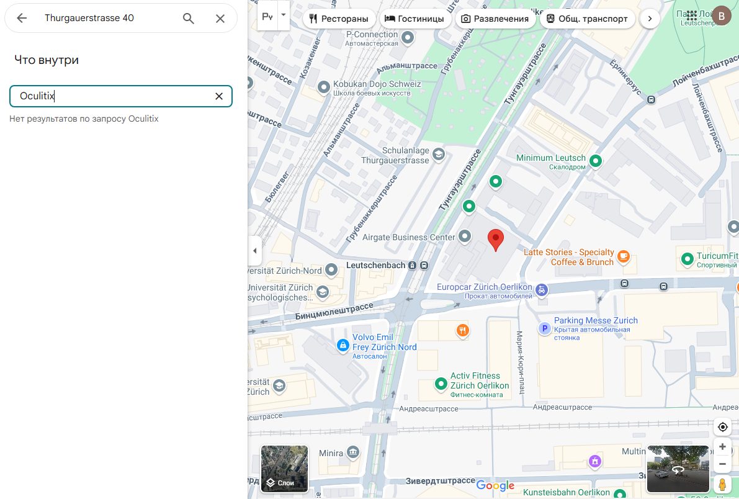Close the Thurgauerstrasse 40 search with X
The width and height of the screenshot is (739, 499).
(x=220, y=19)
